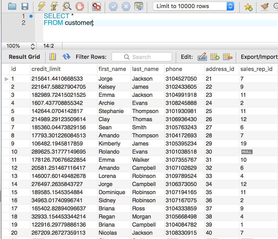Viewport: 278px width, 239px height.
Task: Save the script with floppy disk icon
Action: (x=25, y=6)
